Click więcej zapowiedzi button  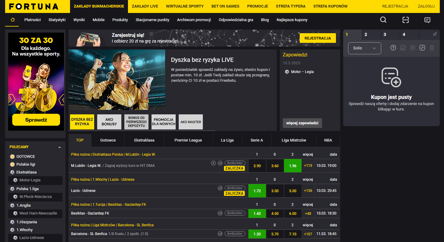(x=302, y=123)
